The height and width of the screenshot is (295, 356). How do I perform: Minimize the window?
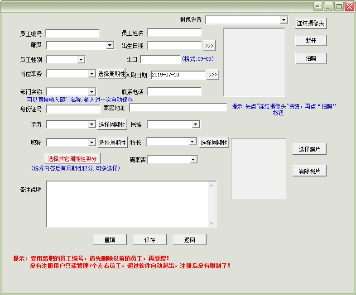coord(328,7)
